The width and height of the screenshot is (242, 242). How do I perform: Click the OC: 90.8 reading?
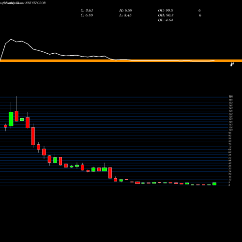click(166, 10)
